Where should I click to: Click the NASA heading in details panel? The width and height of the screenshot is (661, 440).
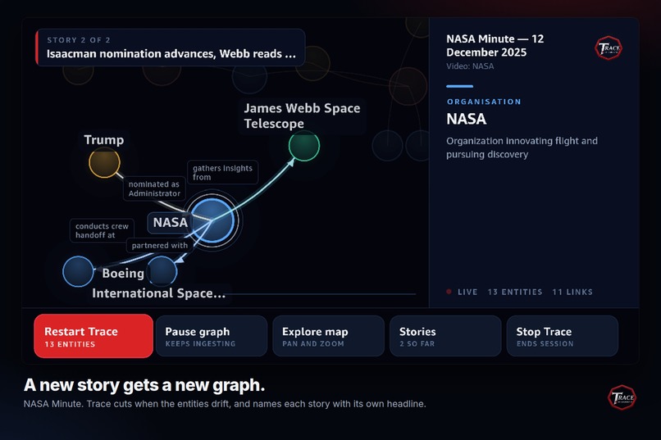click(x=467, y=119)
